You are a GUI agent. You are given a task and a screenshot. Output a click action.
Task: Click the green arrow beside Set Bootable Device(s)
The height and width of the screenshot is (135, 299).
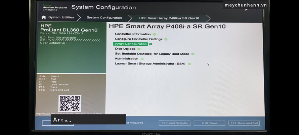193,54
